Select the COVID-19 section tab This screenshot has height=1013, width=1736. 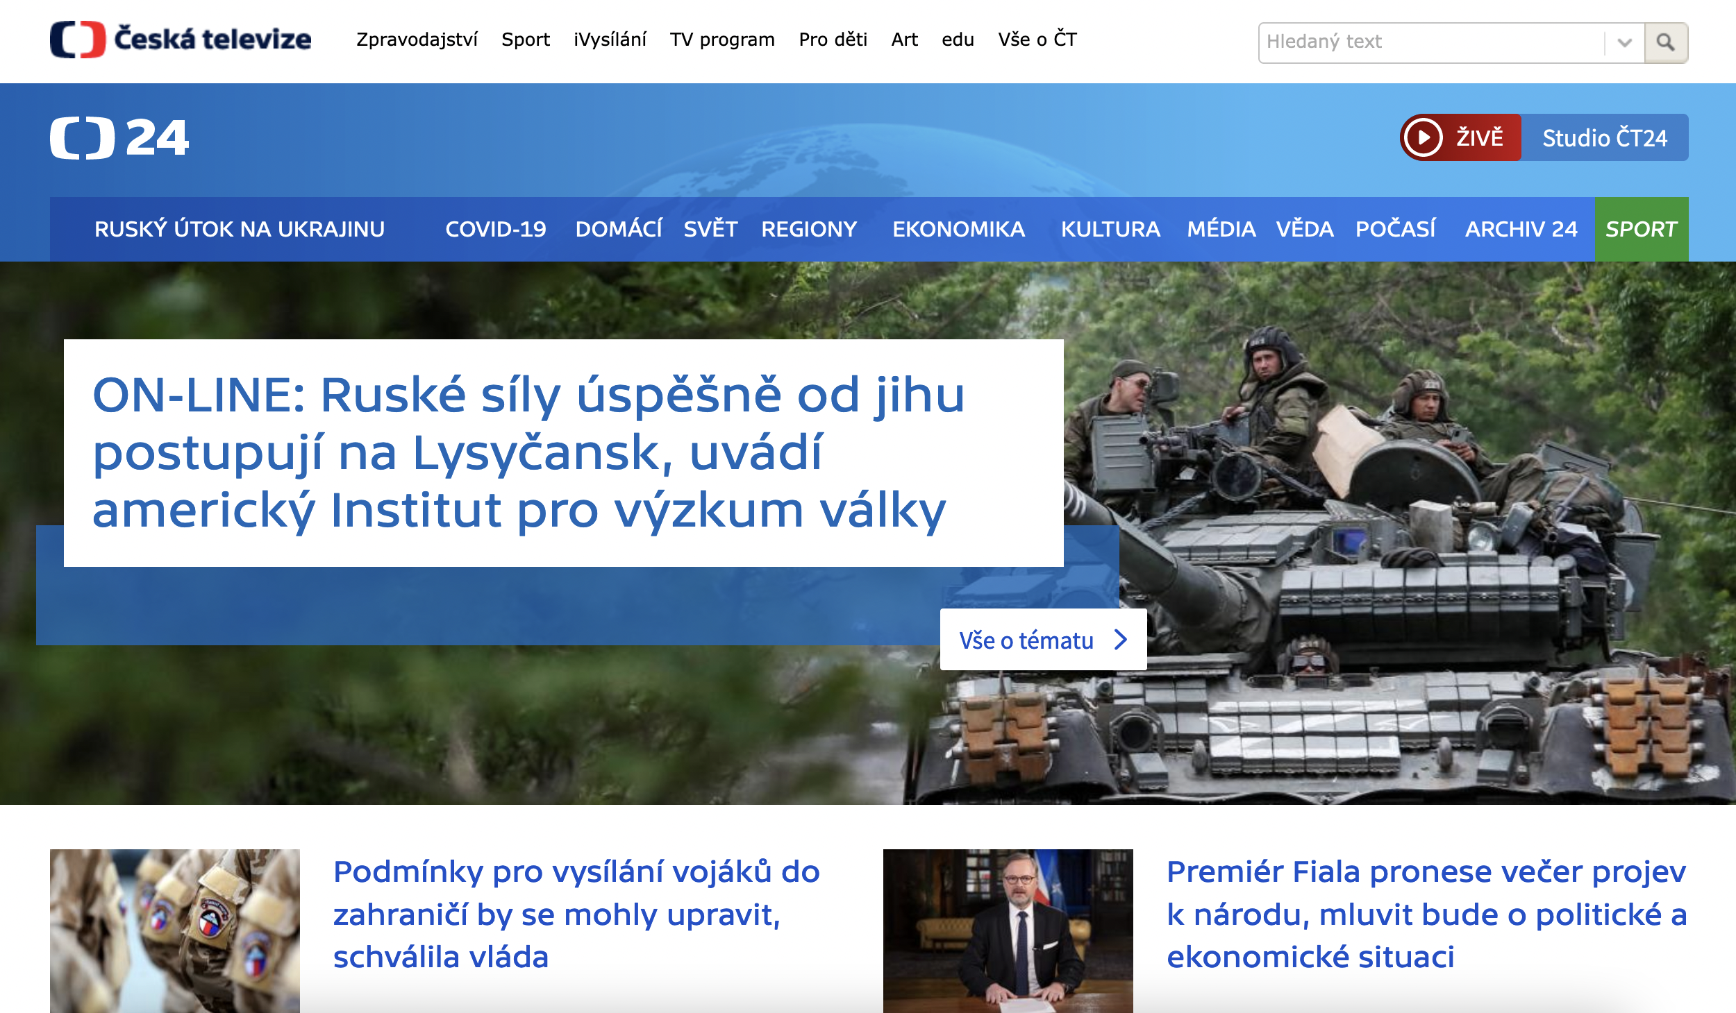point(496,229)
